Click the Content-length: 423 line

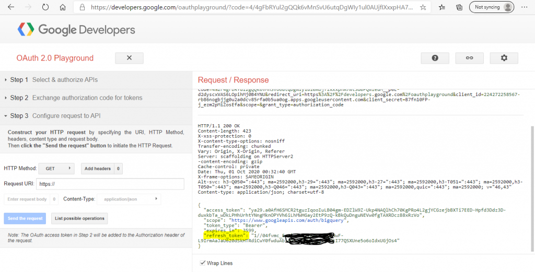pos(225,131)
